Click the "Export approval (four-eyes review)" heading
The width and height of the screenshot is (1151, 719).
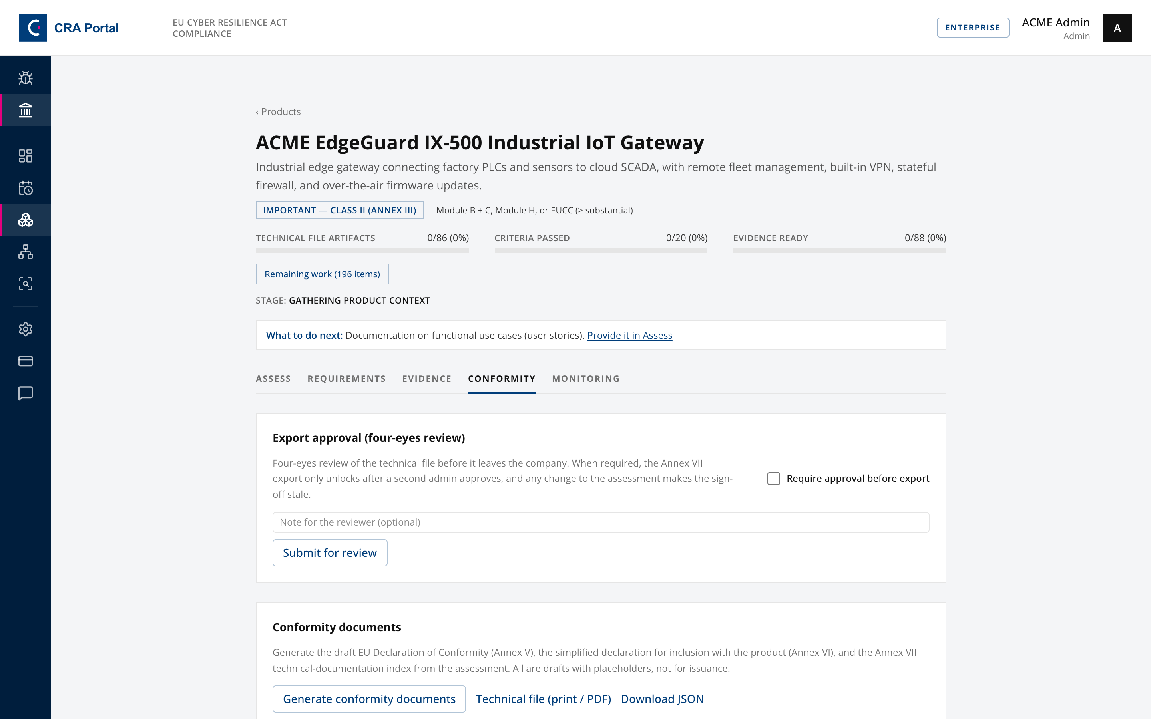(368, 438)
